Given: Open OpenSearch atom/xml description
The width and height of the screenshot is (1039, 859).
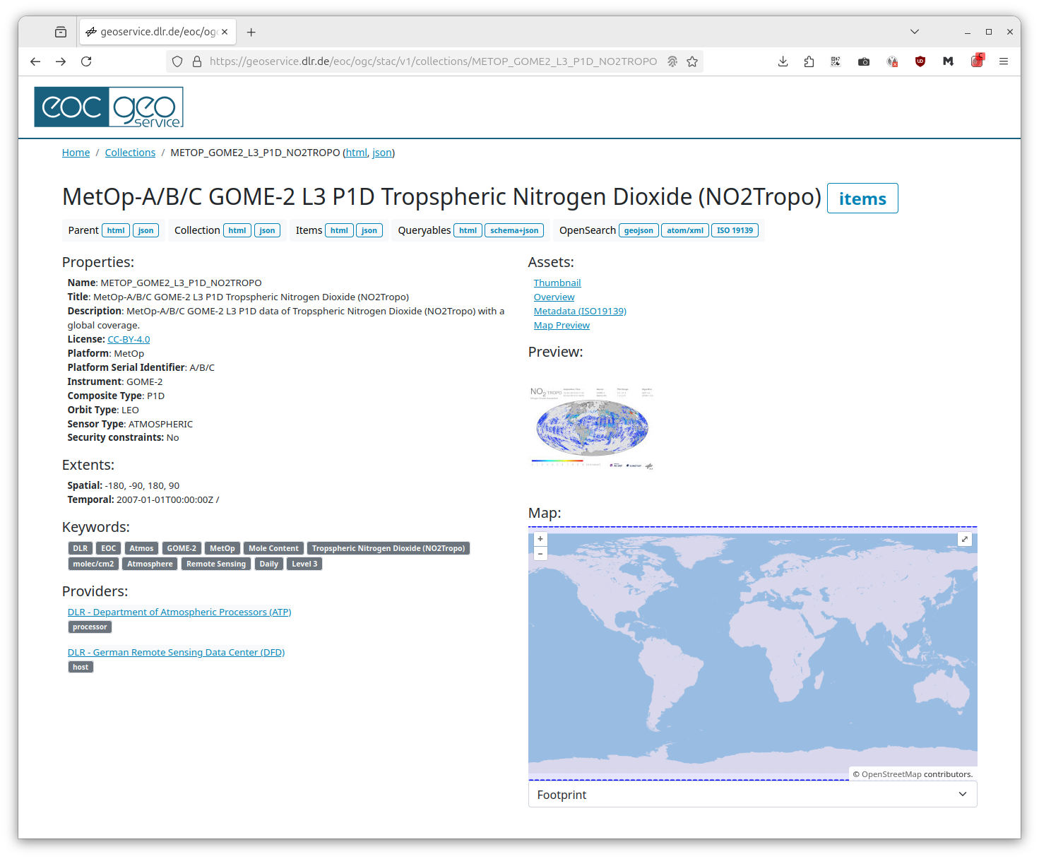Looking at the screenshot, I should pos(685,230).
